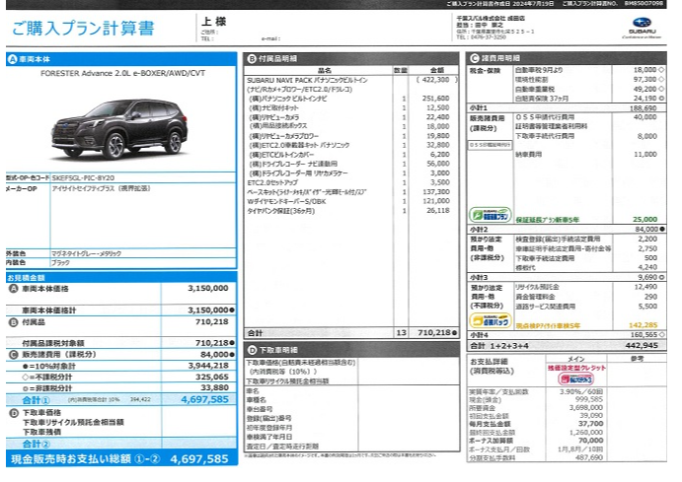This screenshot has width=682, height=482.
Task: Click the SUBARU NAVI PACK amount 422,300
Action: 436,80
